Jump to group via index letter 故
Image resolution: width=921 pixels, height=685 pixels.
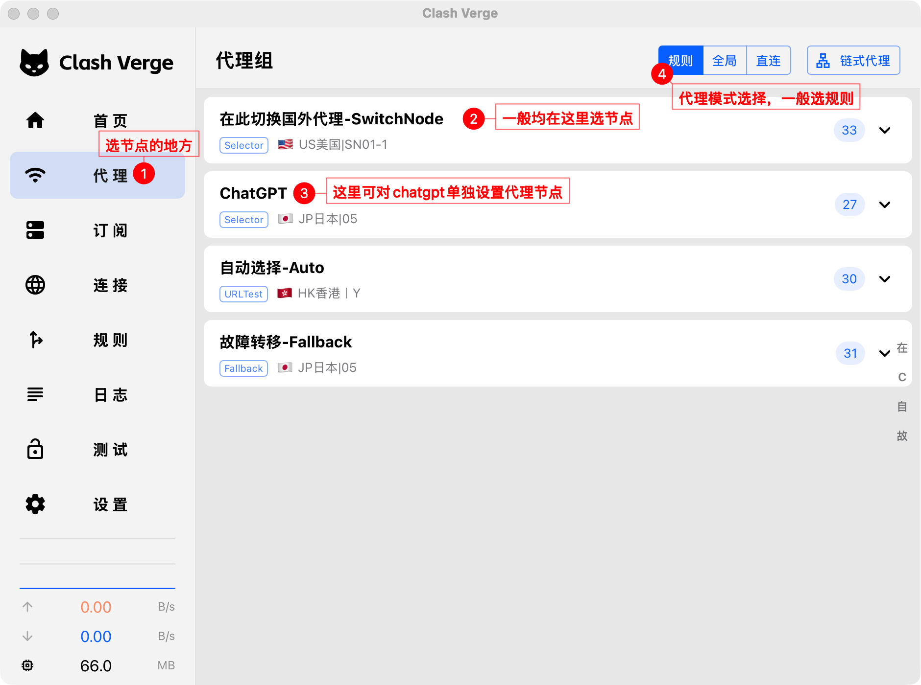[x=902, y=436]
